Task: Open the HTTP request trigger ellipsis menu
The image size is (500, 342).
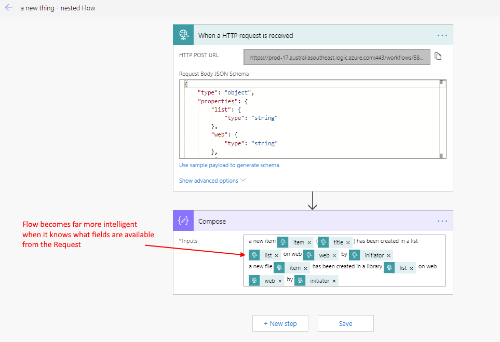Action: 442,35
